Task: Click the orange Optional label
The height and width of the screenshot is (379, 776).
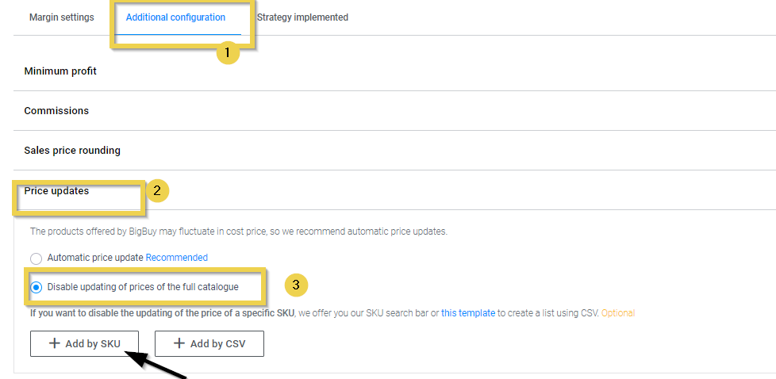Action: pos(617,313)
